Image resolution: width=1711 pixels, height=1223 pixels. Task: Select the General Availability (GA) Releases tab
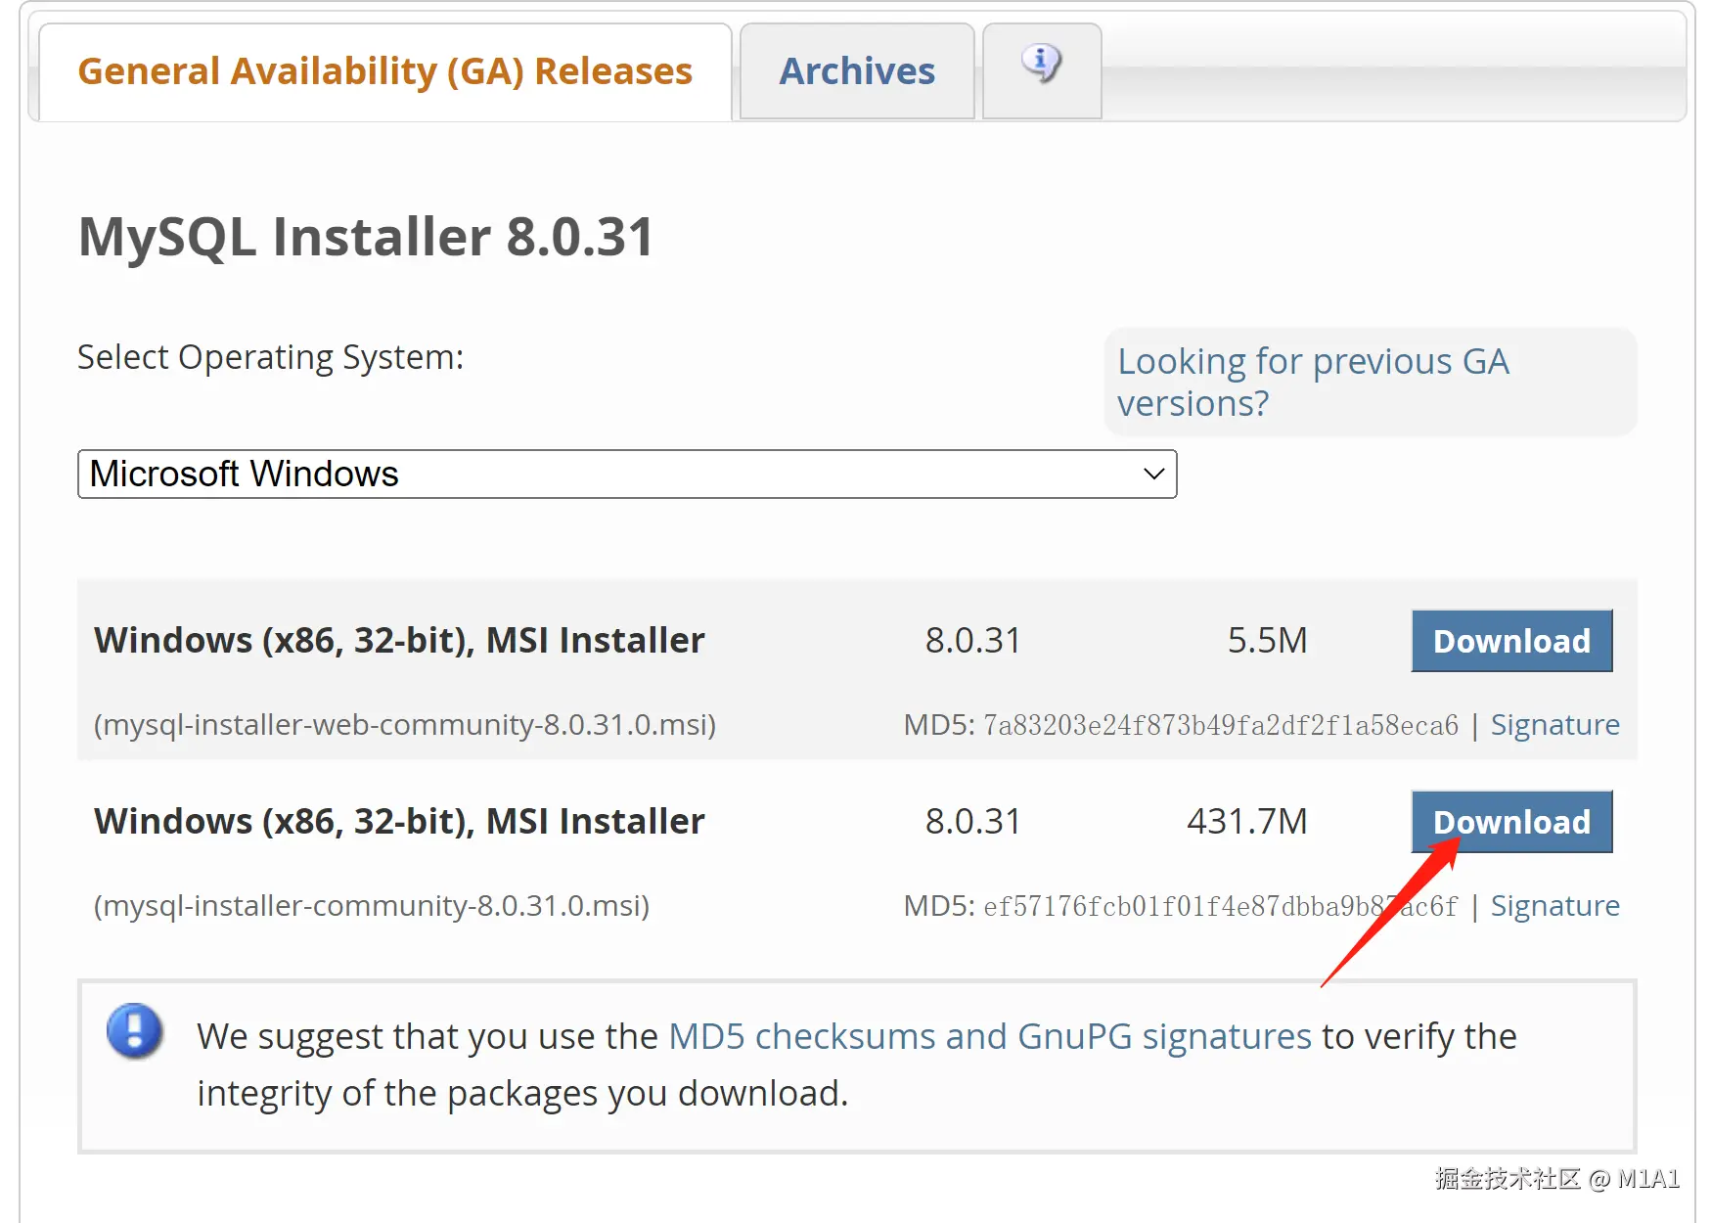(x=384, y=71)
